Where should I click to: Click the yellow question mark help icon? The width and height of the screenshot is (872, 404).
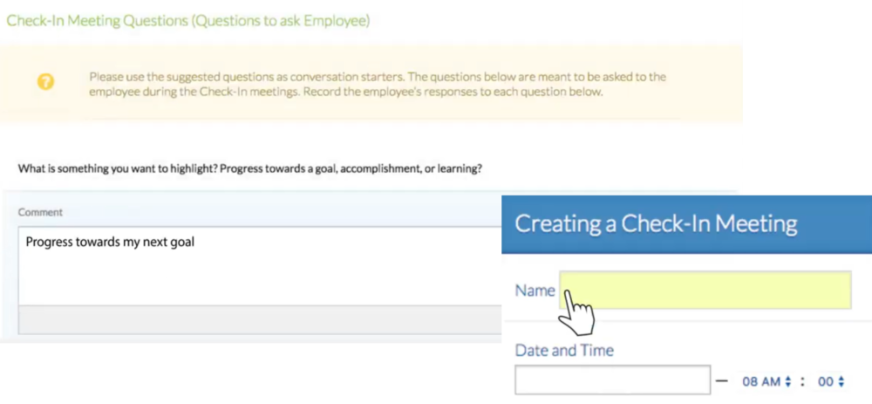(45, 82)
